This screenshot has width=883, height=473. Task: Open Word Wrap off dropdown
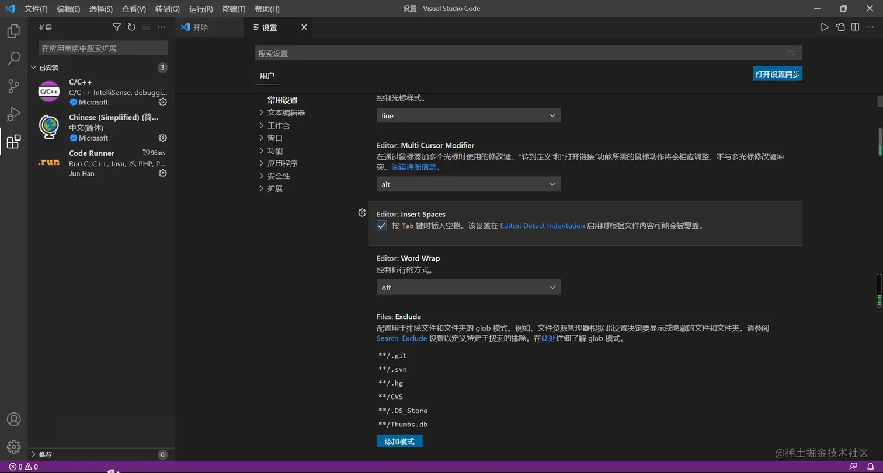468,287
